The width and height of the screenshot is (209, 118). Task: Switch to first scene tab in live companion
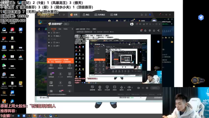pos(54,29)
